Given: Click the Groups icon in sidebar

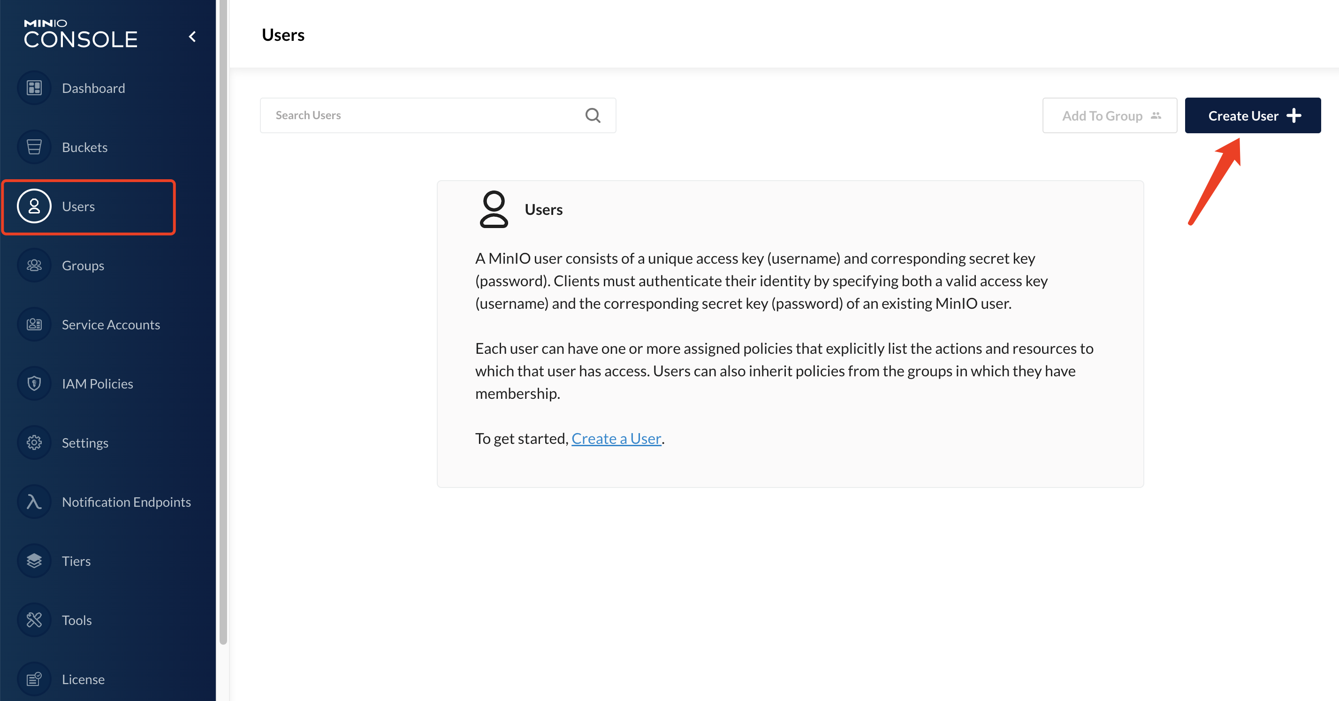Looking at the screenshot, I should pyautogui.click(x=33, y=264).
